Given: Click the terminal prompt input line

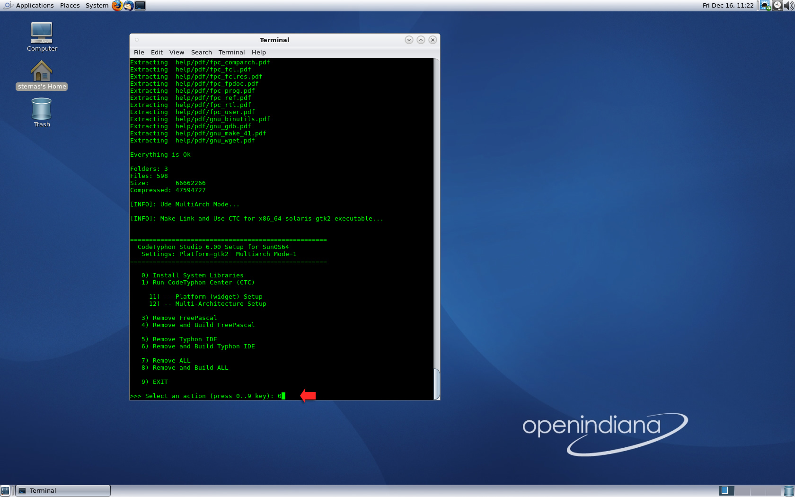Looking at the screenshot, I should point(208,396).
